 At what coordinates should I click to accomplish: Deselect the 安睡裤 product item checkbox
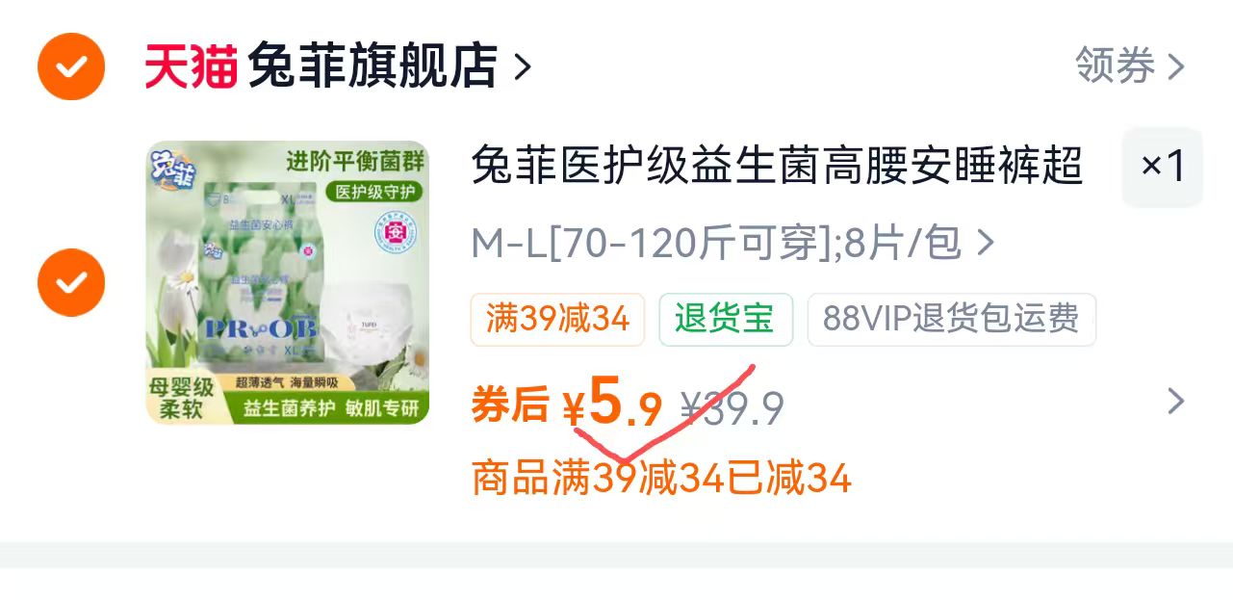coord(70,282)
